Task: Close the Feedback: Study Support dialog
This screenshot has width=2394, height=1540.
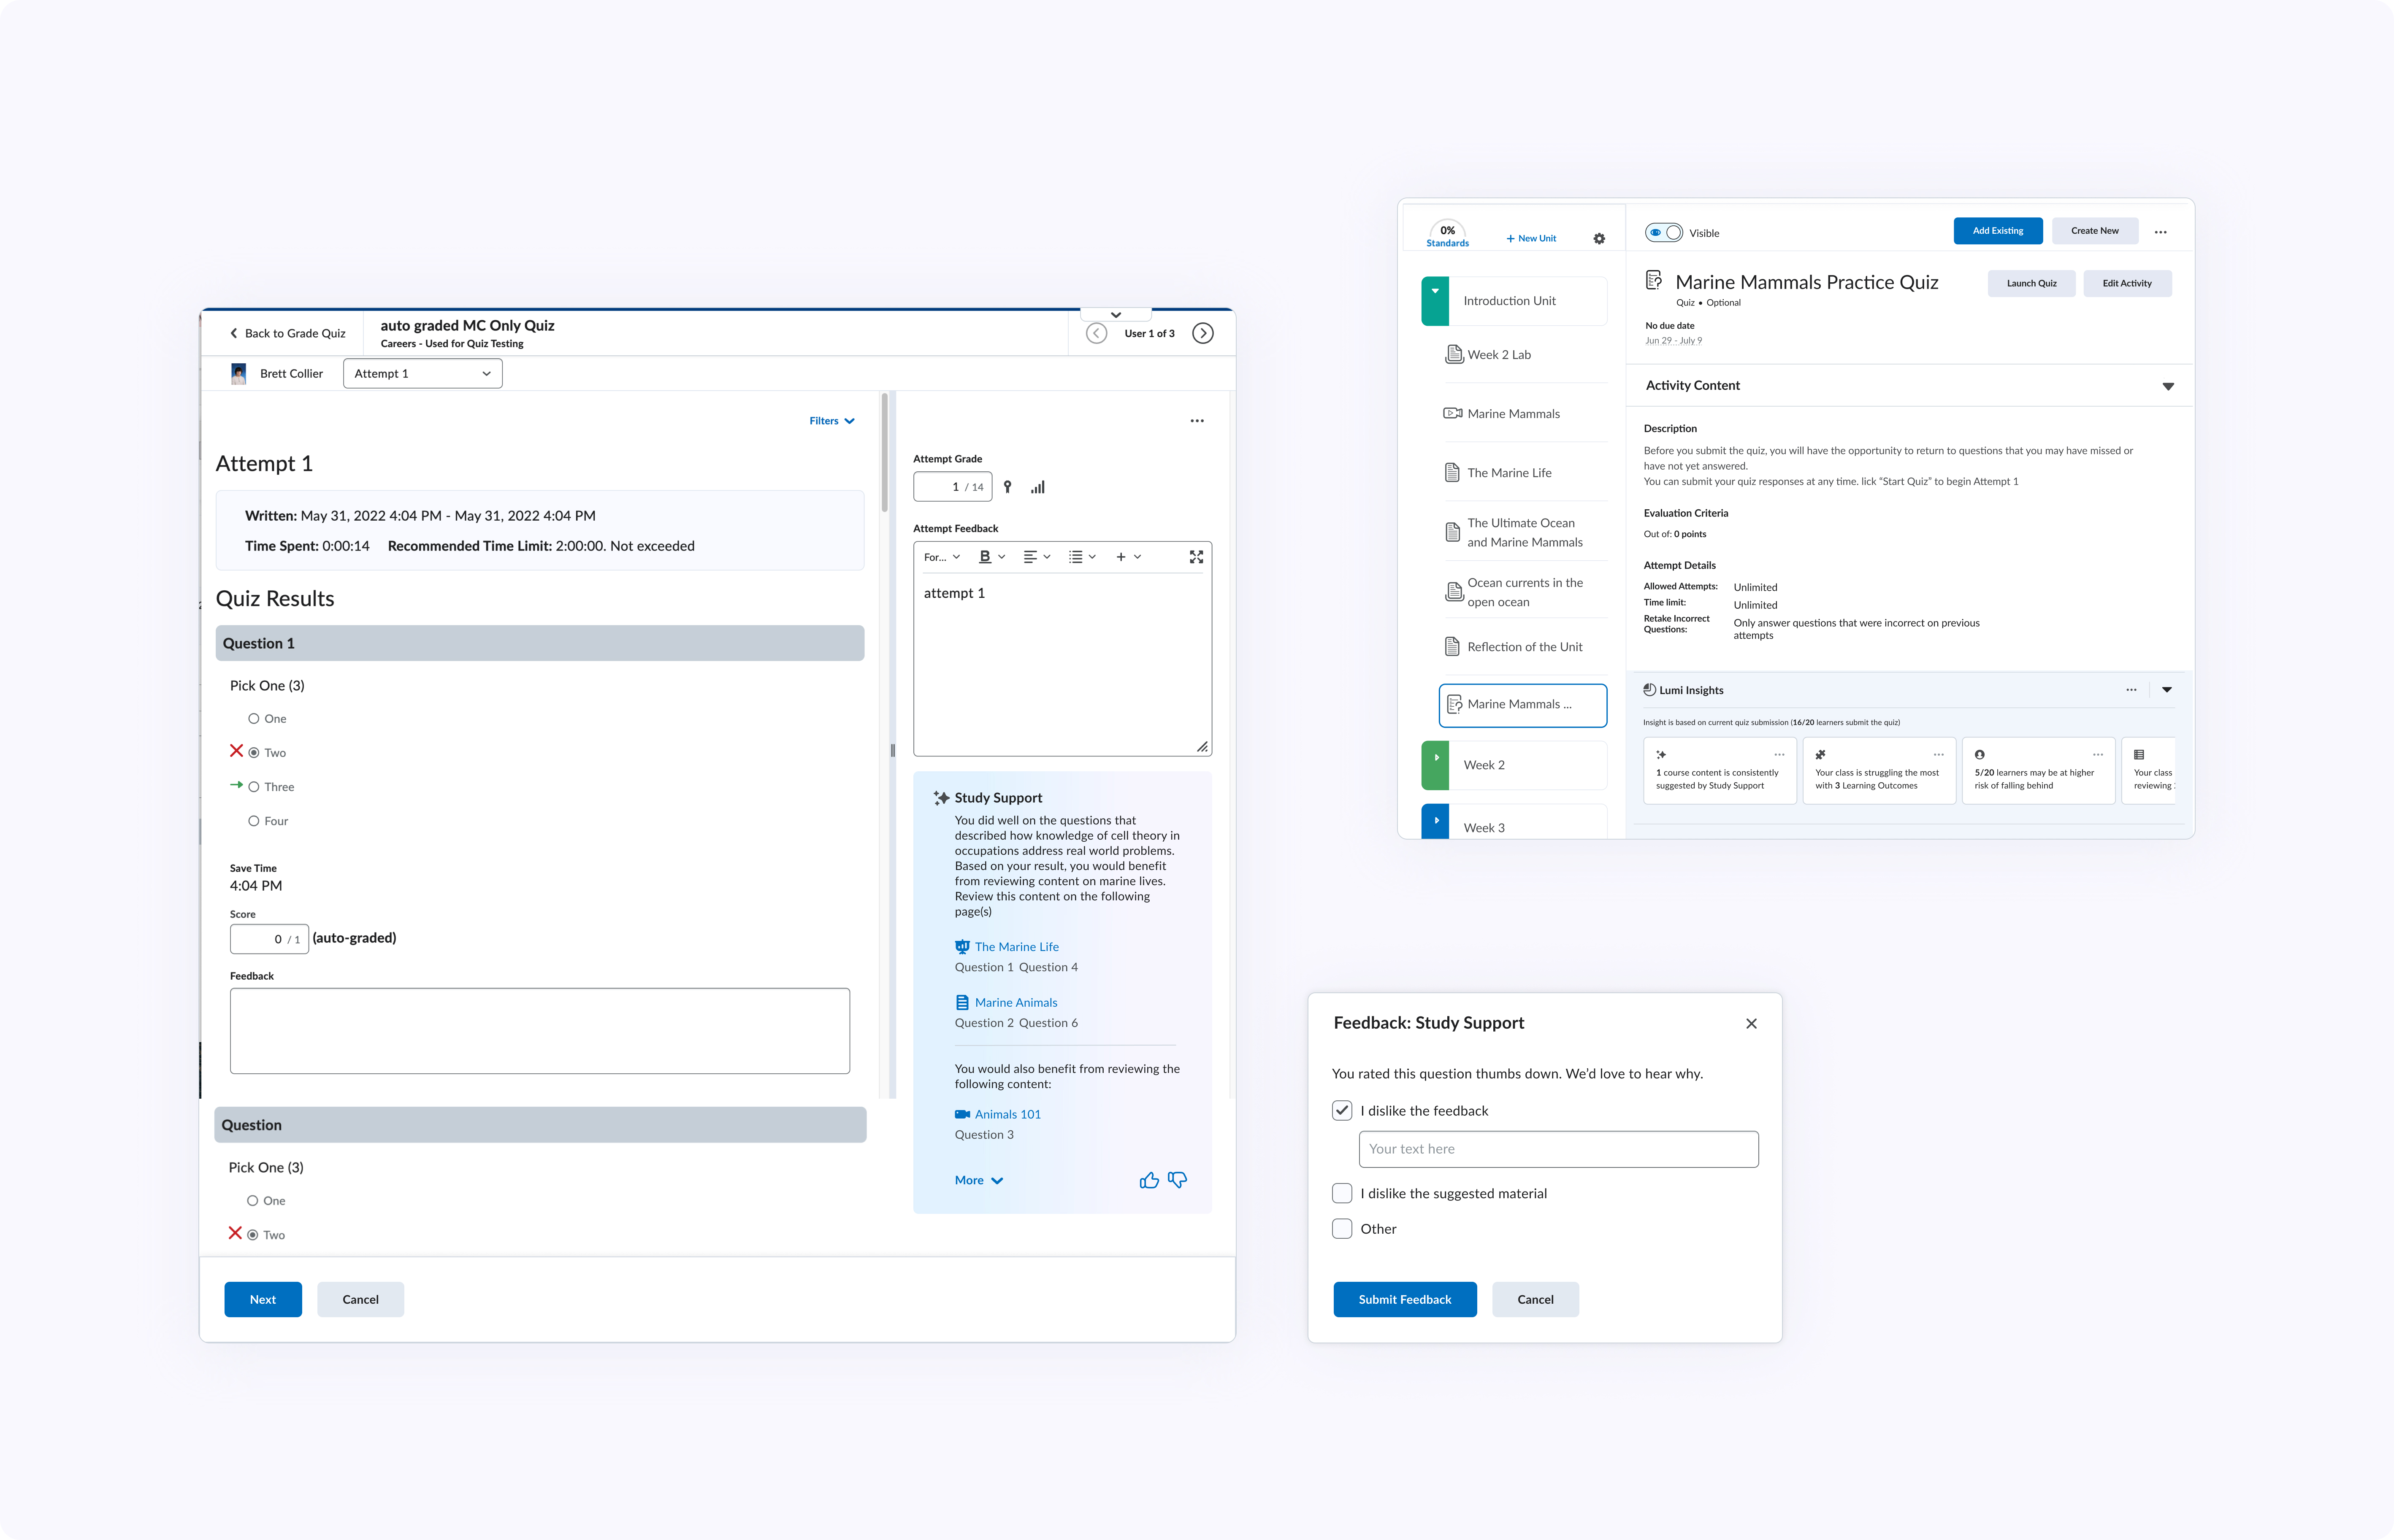Action: point(1751,1023)
